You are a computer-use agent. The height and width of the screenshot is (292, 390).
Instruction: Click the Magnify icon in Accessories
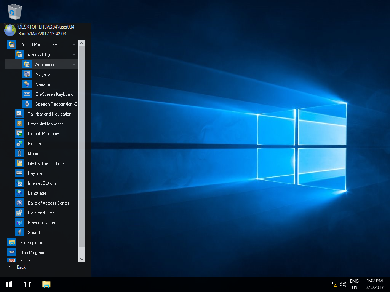tap(27, 75)
